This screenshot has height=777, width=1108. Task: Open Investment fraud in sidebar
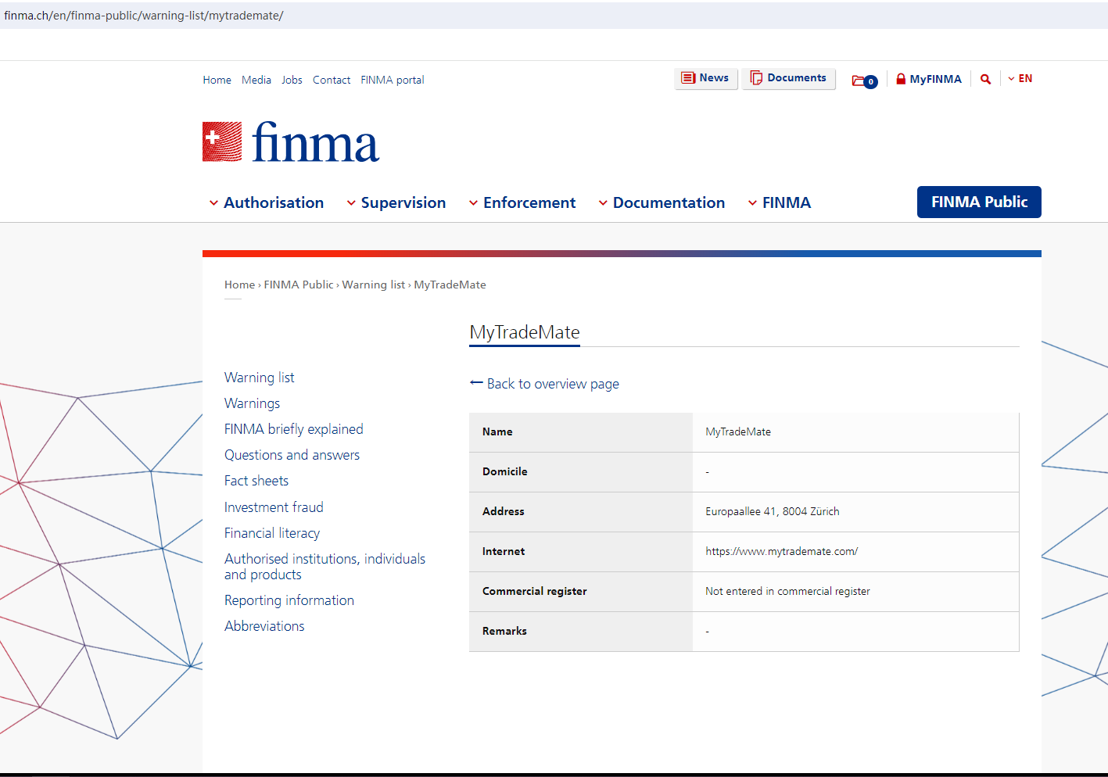(274, 507)
